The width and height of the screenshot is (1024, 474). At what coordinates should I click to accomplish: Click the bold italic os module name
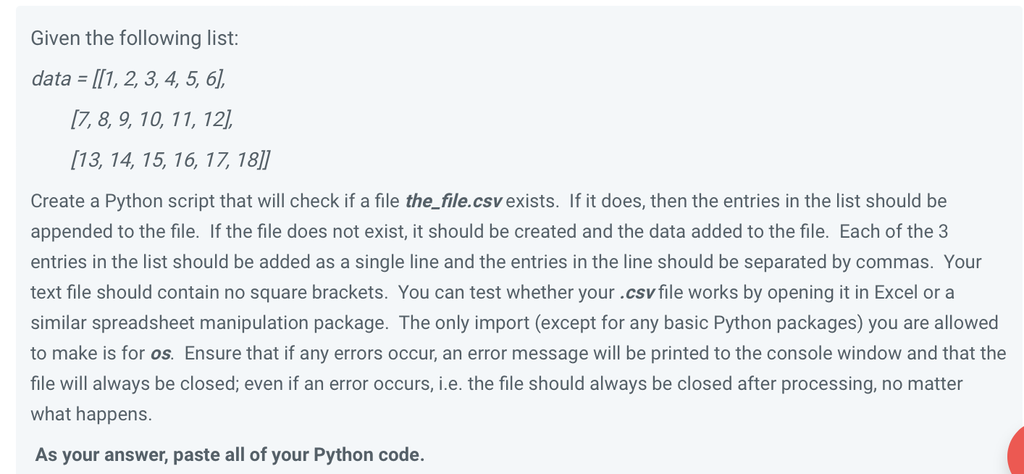click(162, 353)
